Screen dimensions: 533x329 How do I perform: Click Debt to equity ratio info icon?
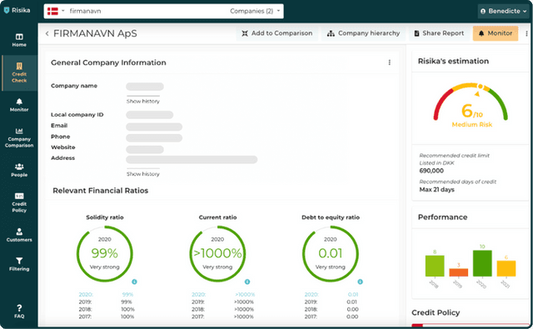(x=360, y=282)
